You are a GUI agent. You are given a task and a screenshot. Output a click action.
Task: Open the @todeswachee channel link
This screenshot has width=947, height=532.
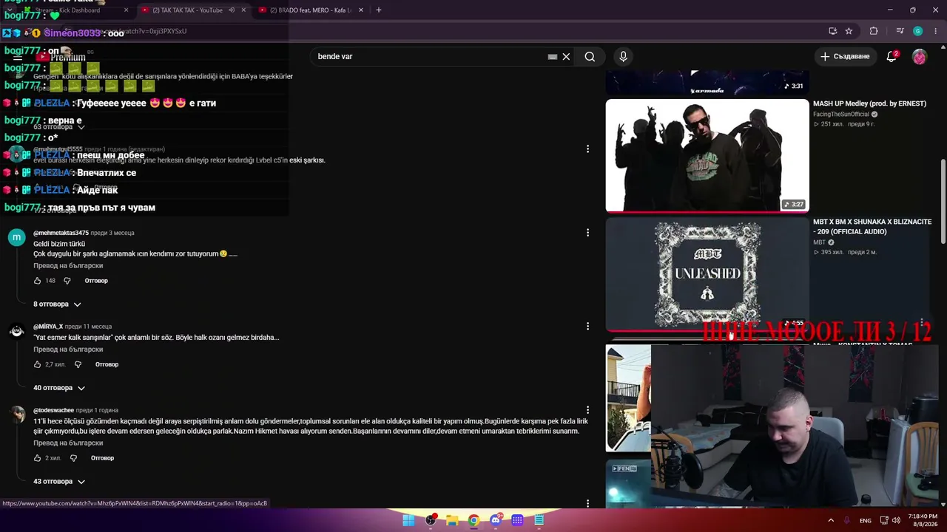point(53,410)
